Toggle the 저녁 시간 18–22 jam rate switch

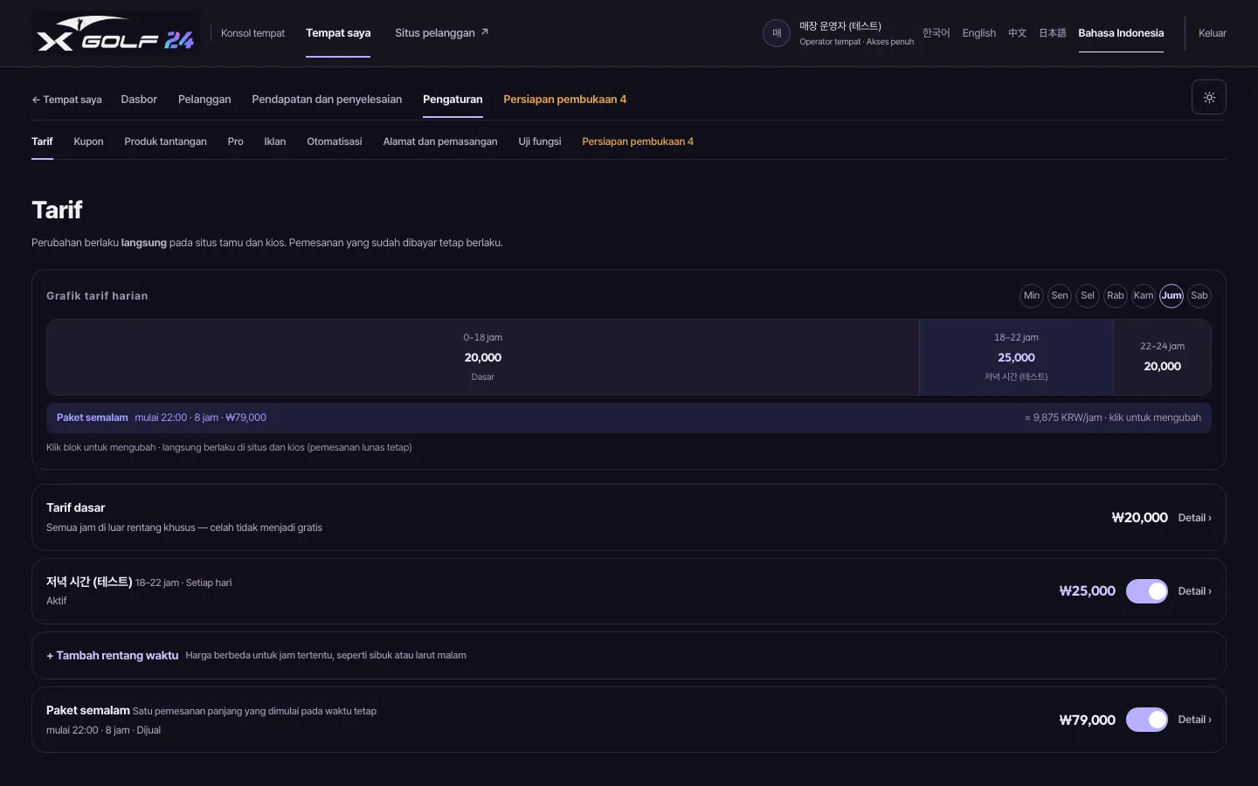(x=1147, y=591)
